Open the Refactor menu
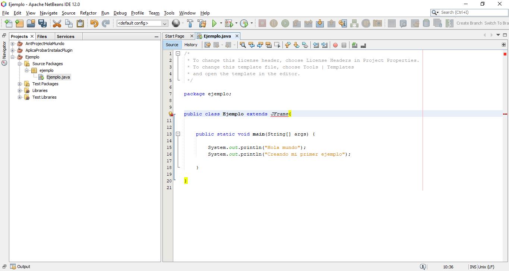Viewport: 509px width, 271px height. point(88,13)
